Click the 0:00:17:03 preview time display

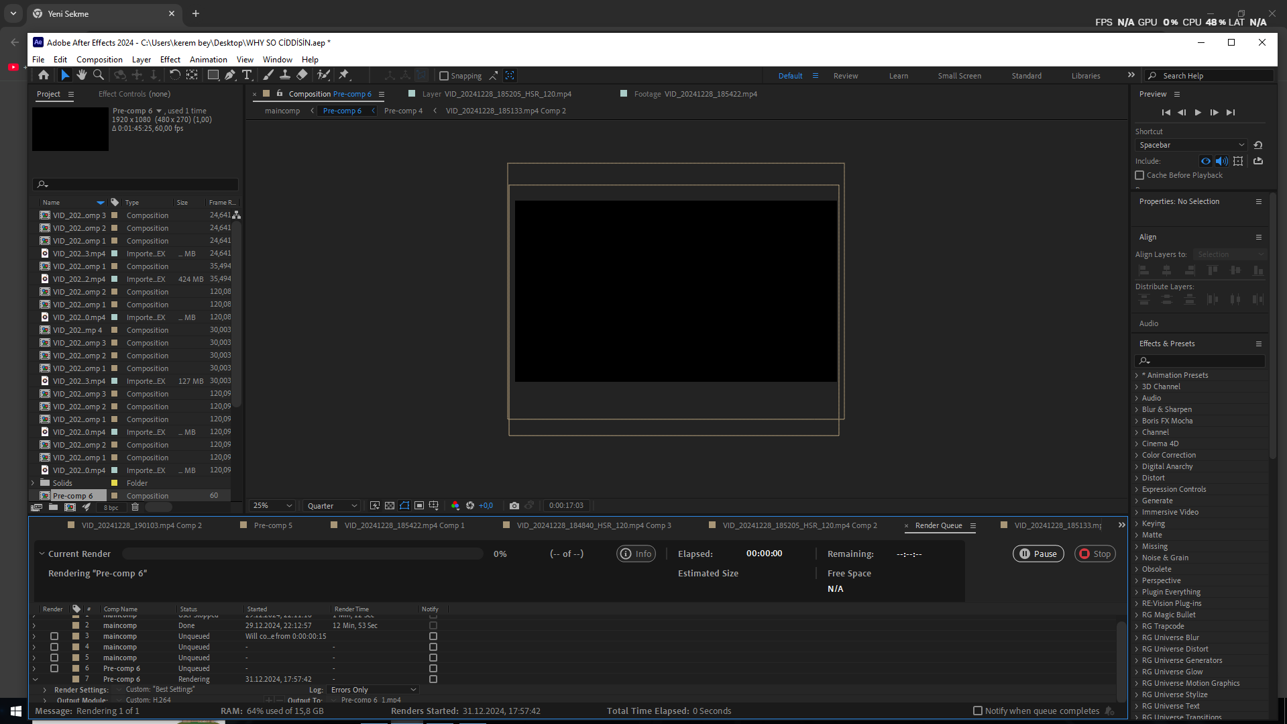[566, 505]
